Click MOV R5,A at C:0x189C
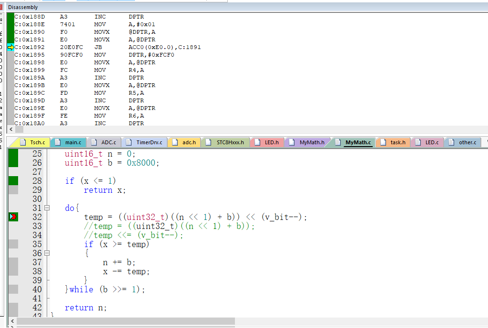 (x=79, y=93)
